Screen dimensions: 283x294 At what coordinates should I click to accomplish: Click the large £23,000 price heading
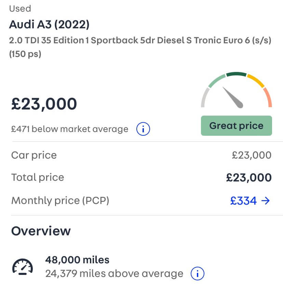(44, 104)
